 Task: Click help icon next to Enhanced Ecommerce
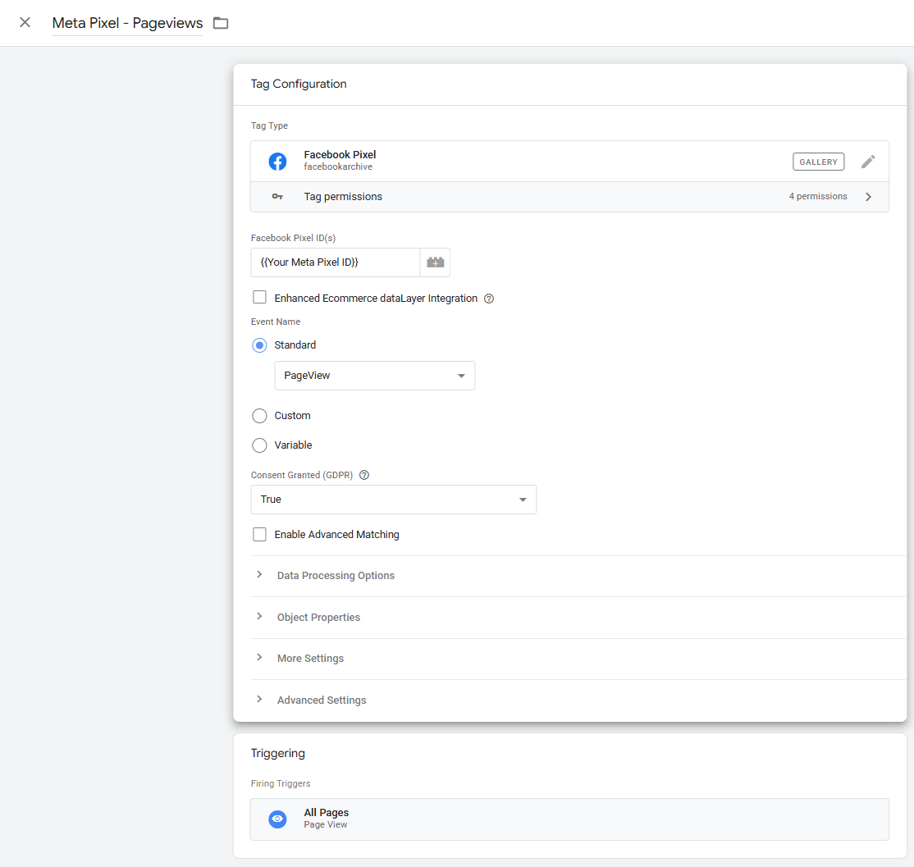[x=489, y=299]
